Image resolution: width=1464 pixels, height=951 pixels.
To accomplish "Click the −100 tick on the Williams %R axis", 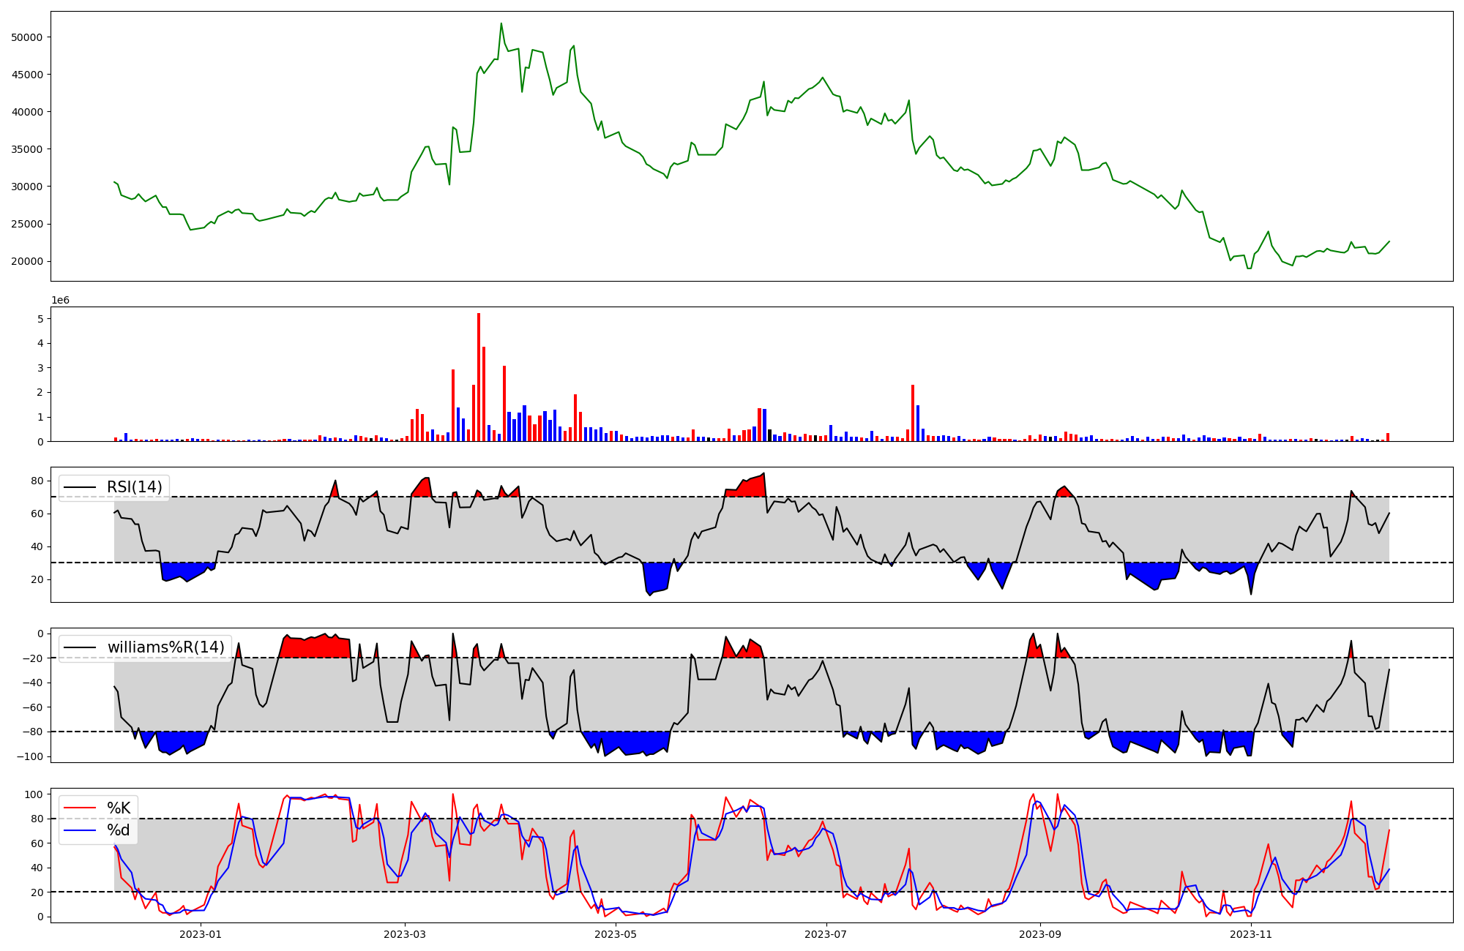I will tap(31, 756).
